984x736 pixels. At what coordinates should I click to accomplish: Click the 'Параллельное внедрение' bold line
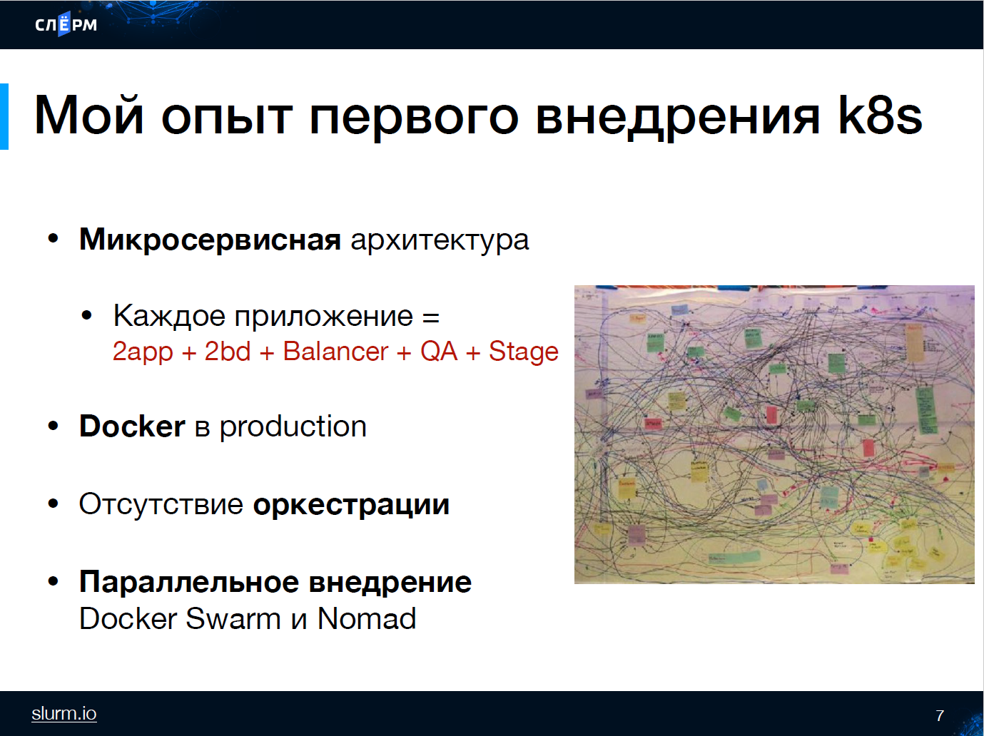coord(275,582)
